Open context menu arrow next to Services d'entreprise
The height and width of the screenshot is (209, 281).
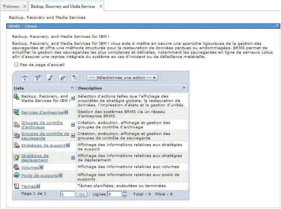(66, 112)
